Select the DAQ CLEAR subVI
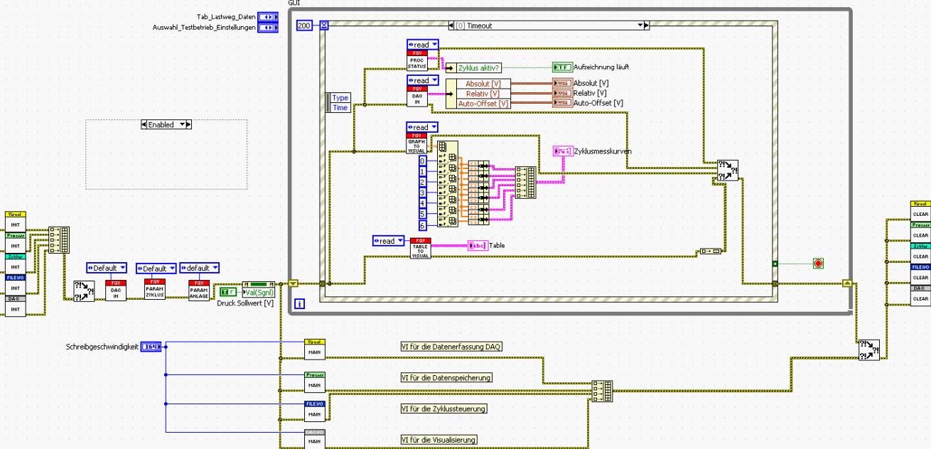The width and height of the screenshot is (931, 449). click(x=920, y=296)
